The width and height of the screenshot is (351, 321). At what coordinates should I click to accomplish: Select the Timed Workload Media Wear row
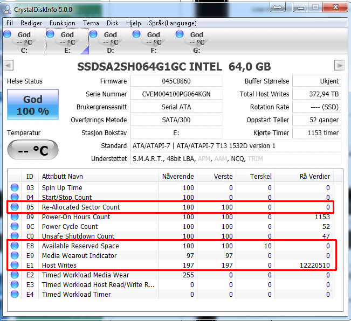click(170, 275)
